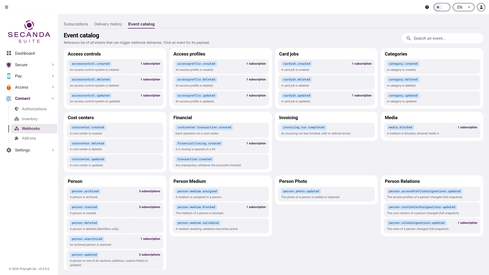The height and width of the screenshot is (275, 489).
Task: Click '2 subscriptions' on person.updated row
Action: [x=150, y=255]
